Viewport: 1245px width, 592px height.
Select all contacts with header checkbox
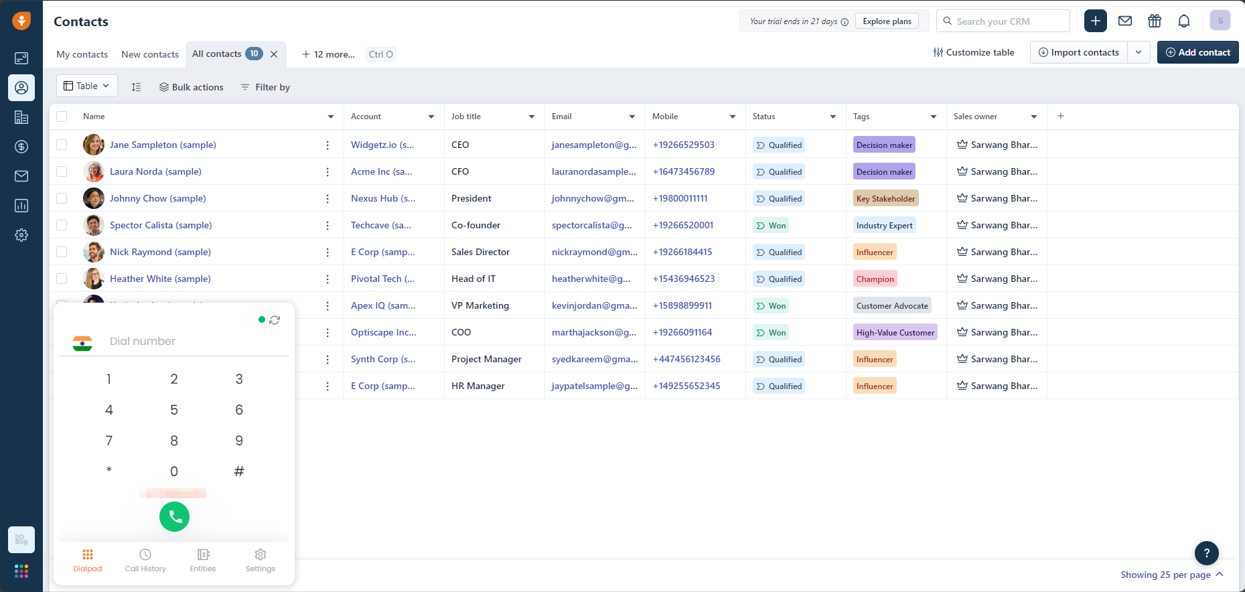[x=62, y=117]
